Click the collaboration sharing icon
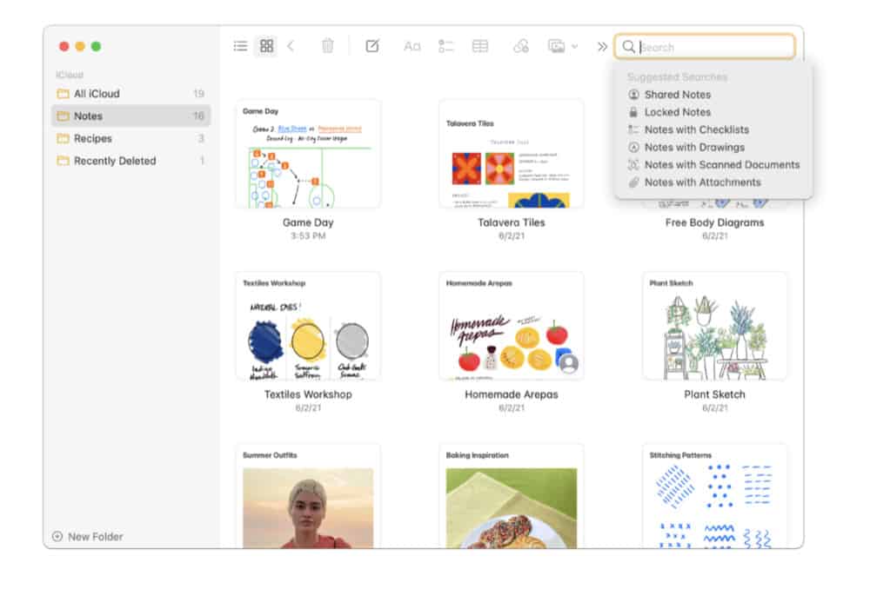 [521, 46]
